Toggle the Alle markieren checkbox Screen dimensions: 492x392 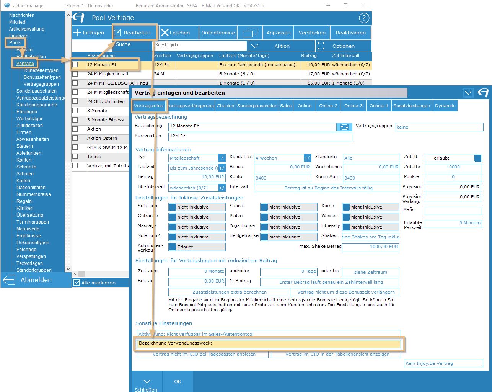click(x=76, y=283)
